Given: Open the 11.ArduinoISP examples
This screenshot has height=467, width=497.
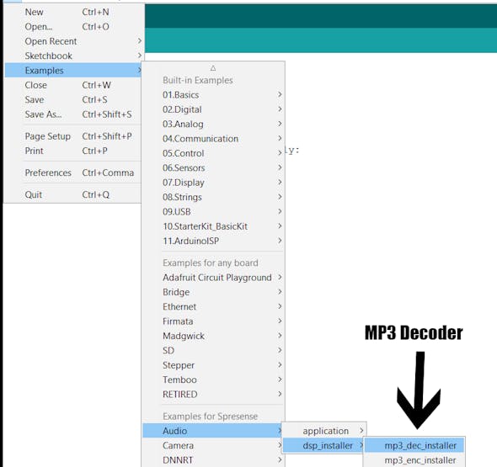Looking at the screenshot, I should click(x=213, y=241).
